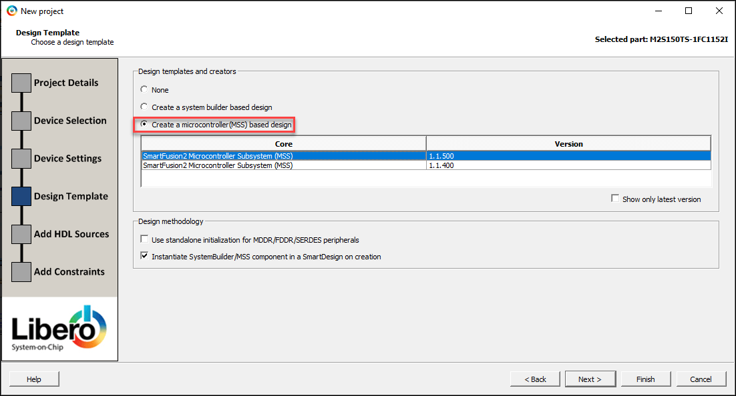Click the highlighted Design Template step icon
The width and height of the screenshot is (736, 396).
21,196
